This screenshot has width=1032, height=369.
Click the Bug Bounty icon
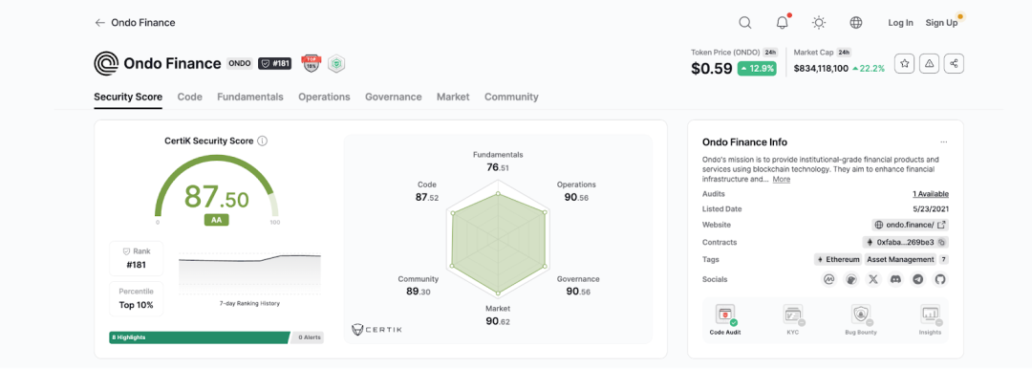coord(861,315)
